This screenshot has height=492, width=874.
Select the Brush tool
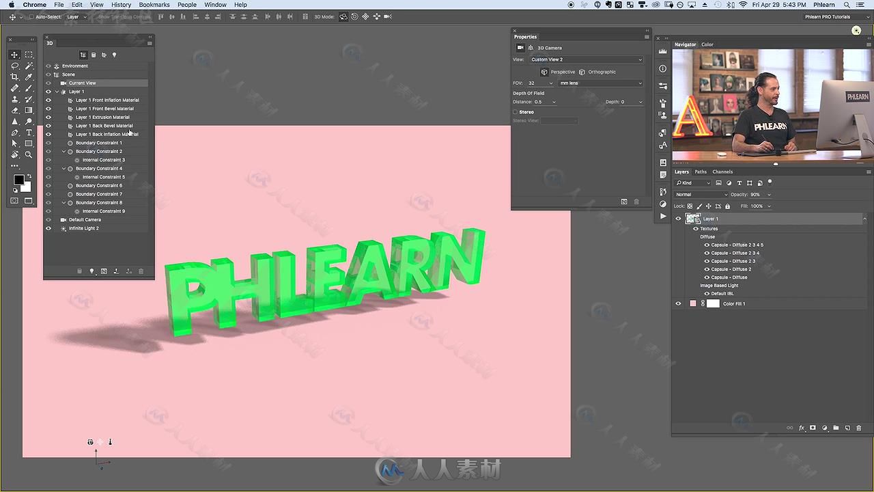29,88
